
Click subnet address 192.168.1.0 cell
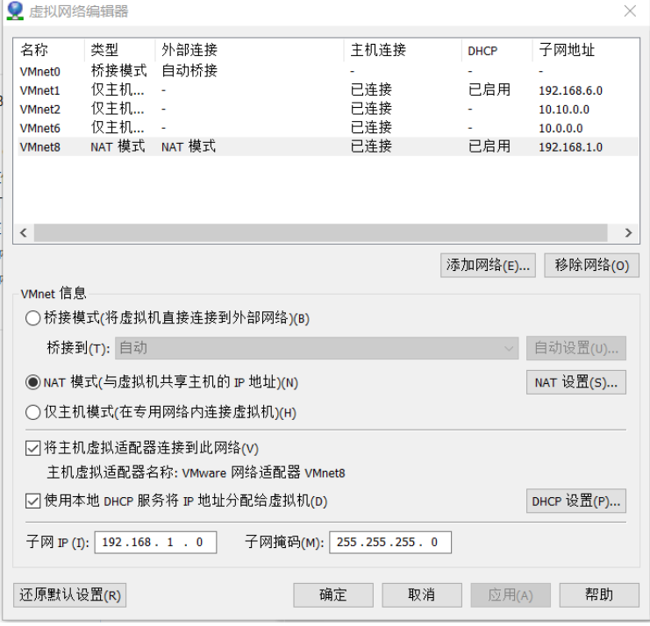click(x=570, y=147)
